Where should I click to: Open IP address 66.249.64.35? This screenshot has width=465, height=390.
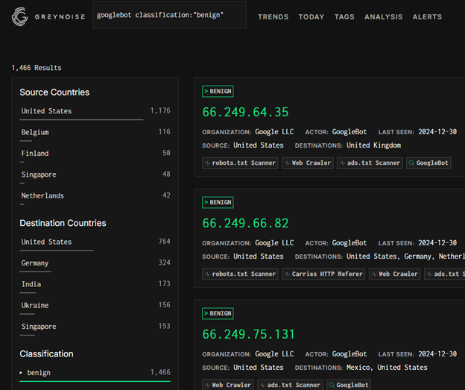[245, 112]
